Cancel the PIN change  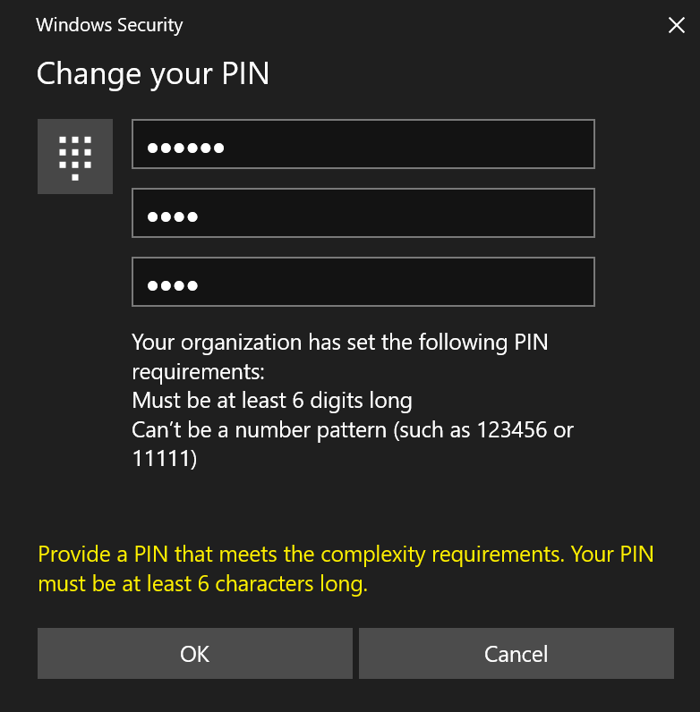coord(516,654)
